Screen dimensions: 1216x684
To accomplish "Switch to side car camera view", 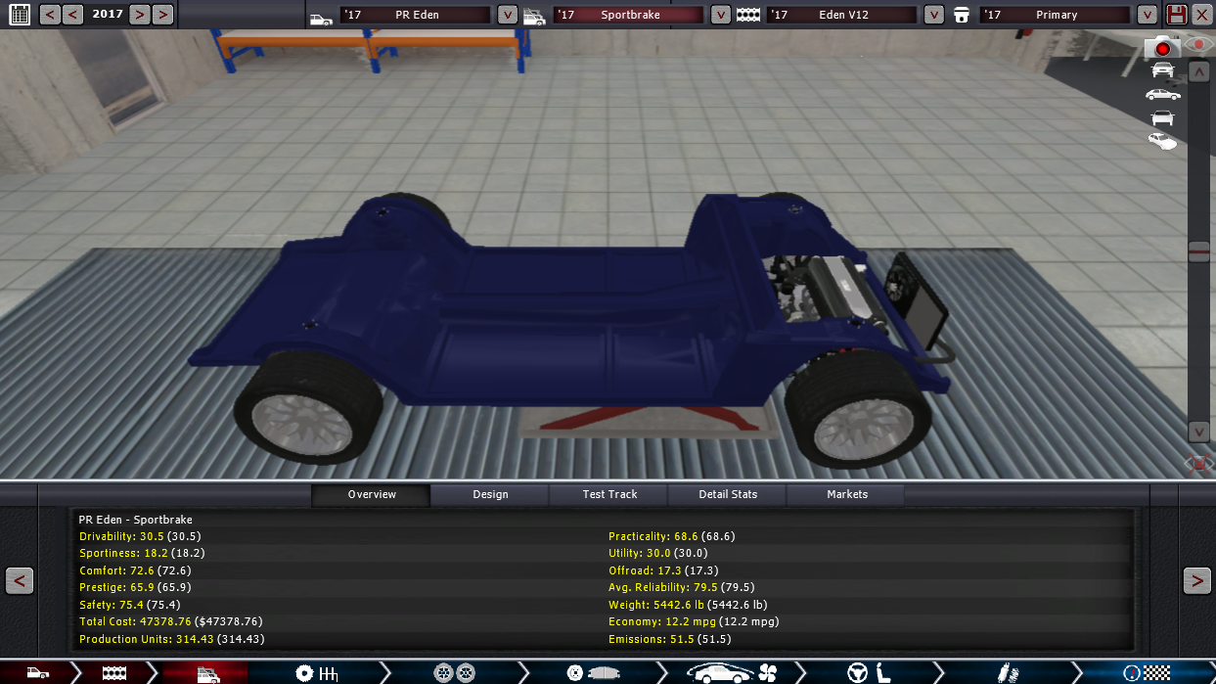I will [1163, 94].
